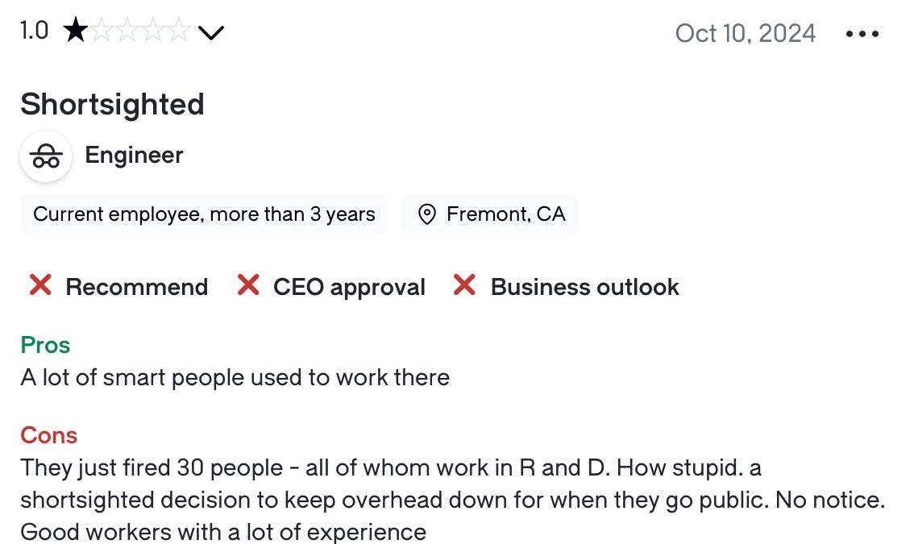
Task: Click the Business outlook label
Action: [x=584, y=287]
